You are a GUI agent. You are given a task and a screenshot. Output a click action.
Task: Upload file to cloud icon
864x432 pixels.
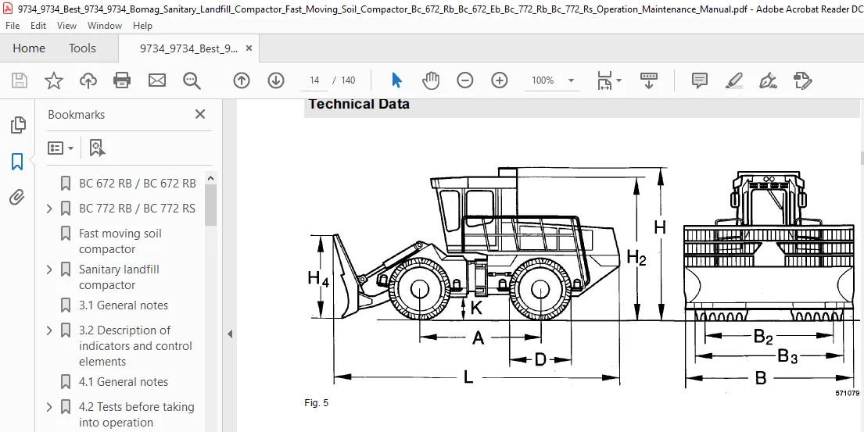tap(88, 80)
